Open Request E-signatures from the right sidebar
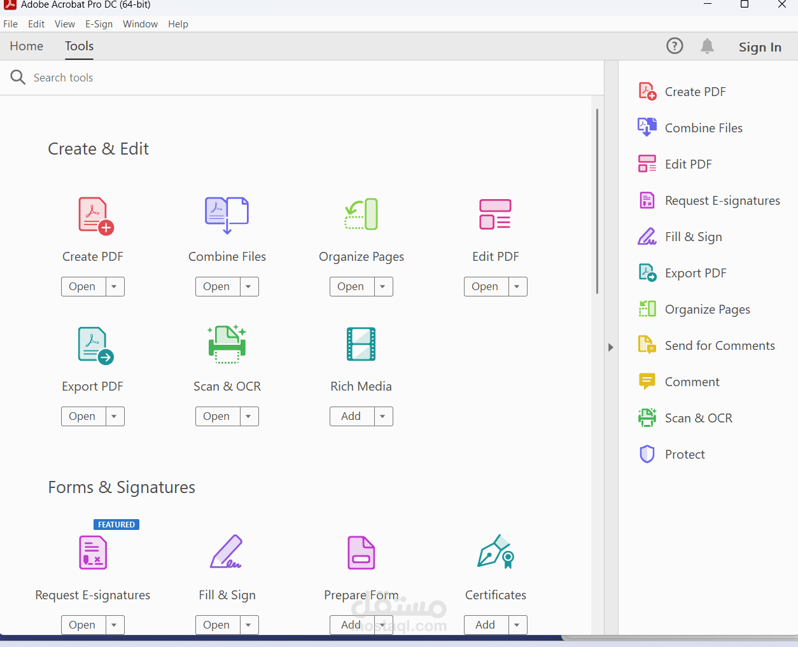 click(709, 200)
